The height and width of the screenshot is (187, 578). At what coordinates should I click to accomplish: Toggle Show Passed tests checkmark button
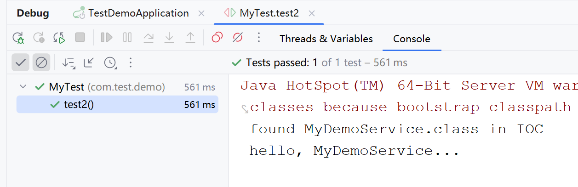[x=20, y=62]
